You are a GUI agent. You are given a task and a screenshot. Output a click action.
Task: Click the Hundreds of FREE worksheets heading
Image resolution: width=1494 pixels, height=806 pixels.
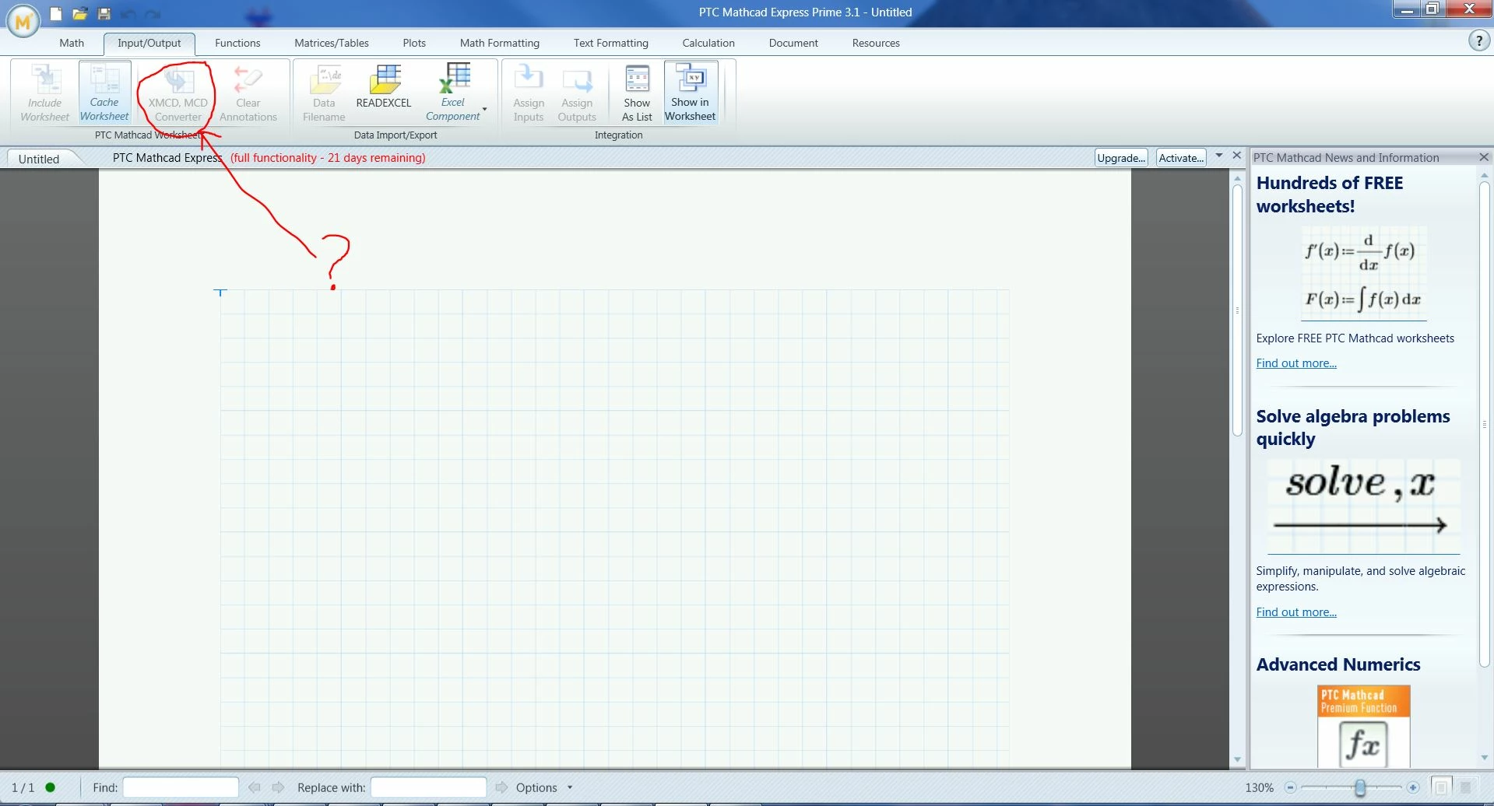pos(1330,194)
